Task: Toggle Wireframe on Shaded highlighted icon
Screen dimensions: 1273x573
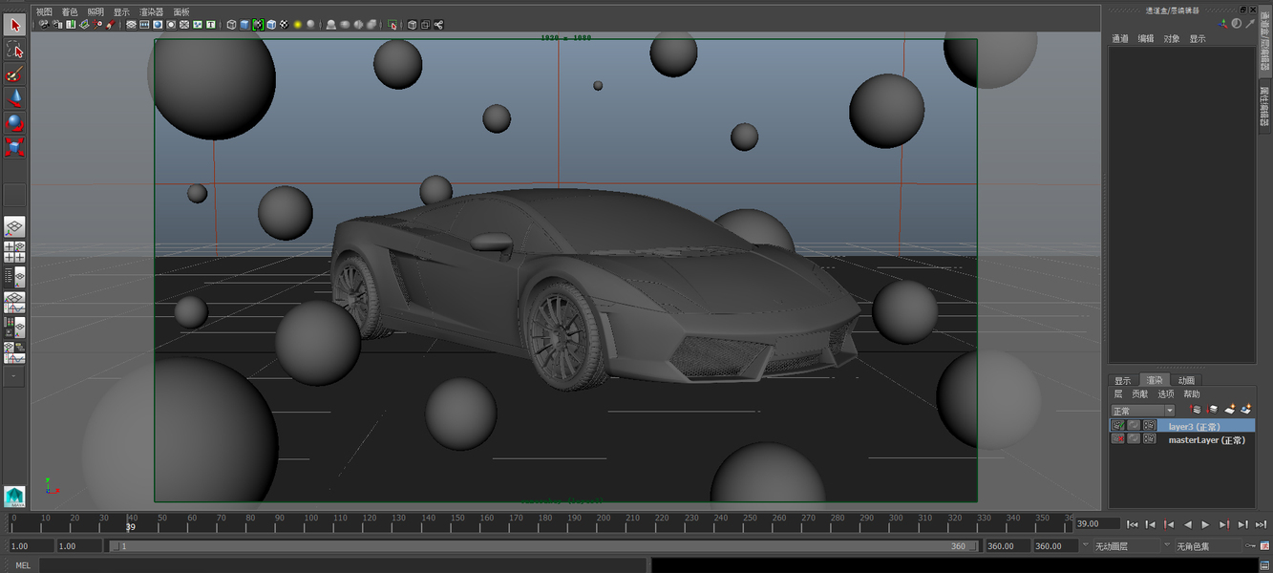Action: tap(258, 25)
